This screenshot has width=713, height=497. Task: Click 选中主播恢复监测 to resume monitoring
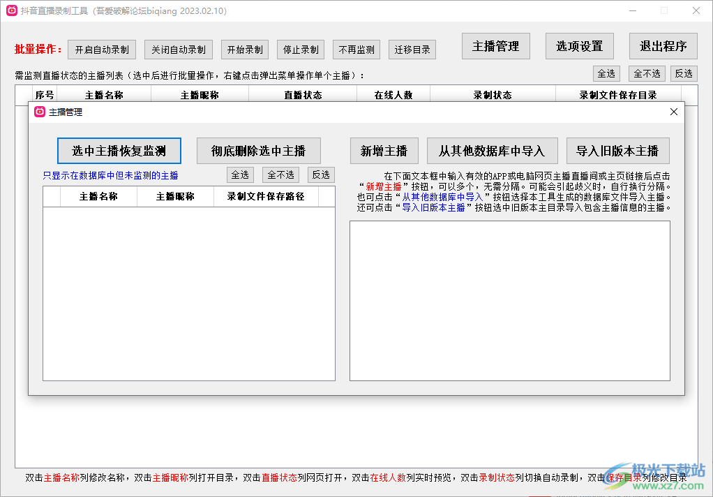119,151
